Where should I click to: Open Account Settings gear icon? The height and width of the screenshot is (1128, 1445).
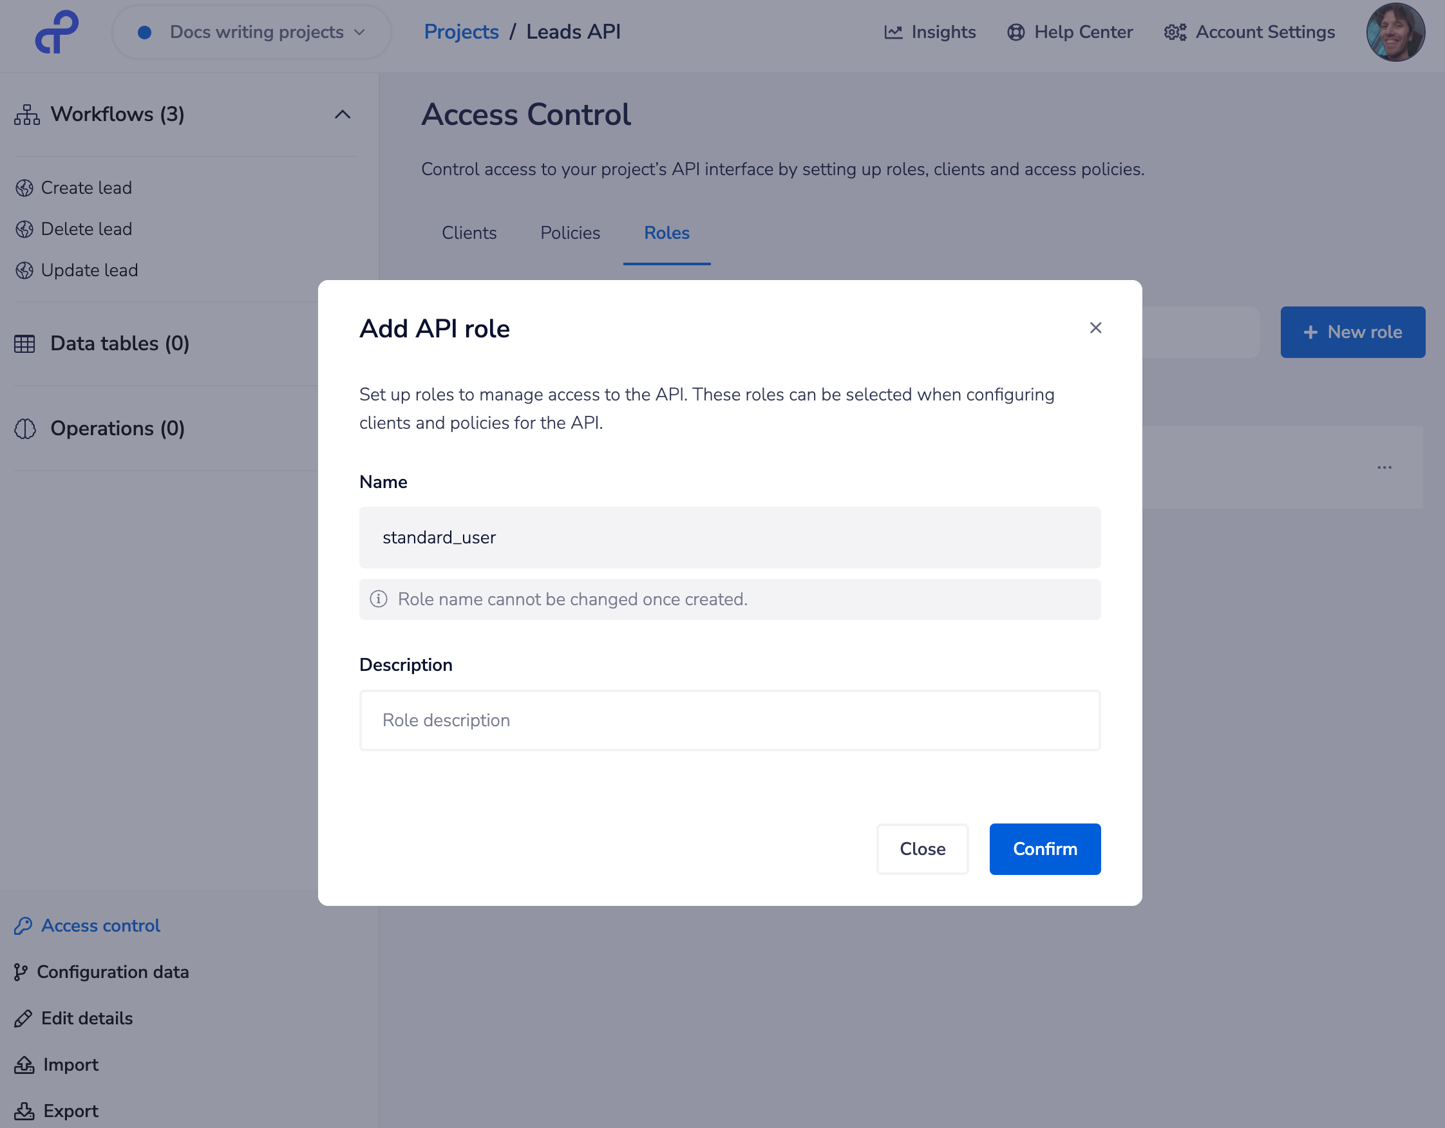(1175, 32)
